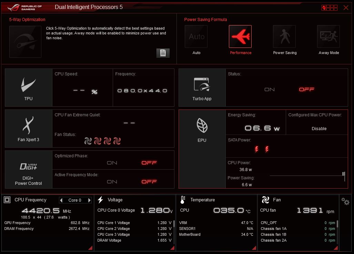The height and width of the screenshot is (254, 354).
Task: Go to next core with right arrow
Action: [x=89, y=200]
